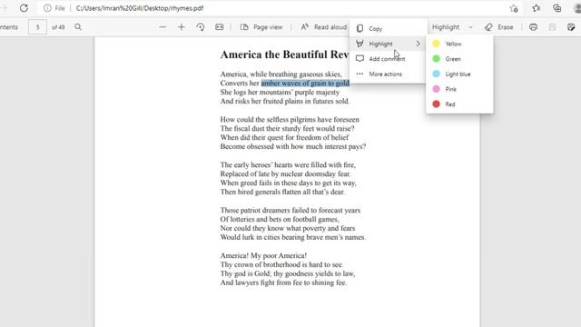Open Highlight submenu in context menu
Image resolution: width=581 pixels, height=327 pixels.
click(388, 44)
